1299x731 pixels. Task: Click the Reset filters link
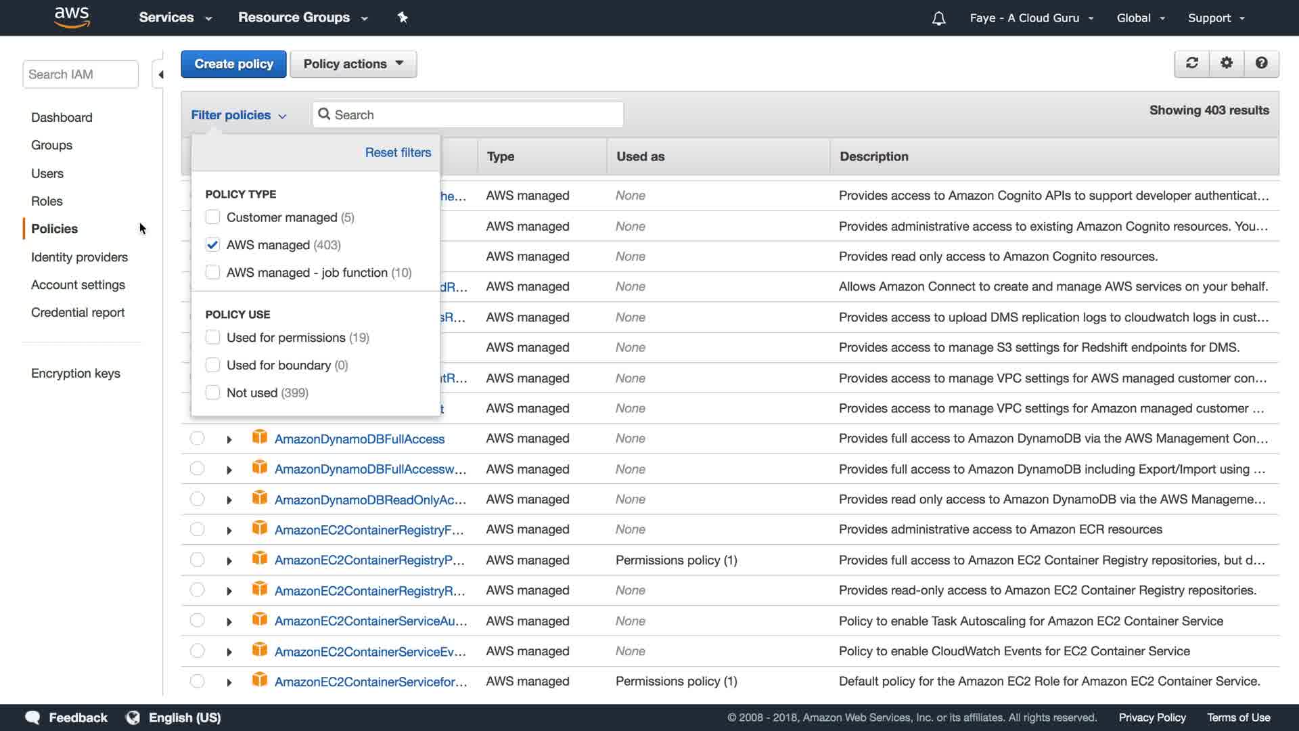(x=398, y=152)
